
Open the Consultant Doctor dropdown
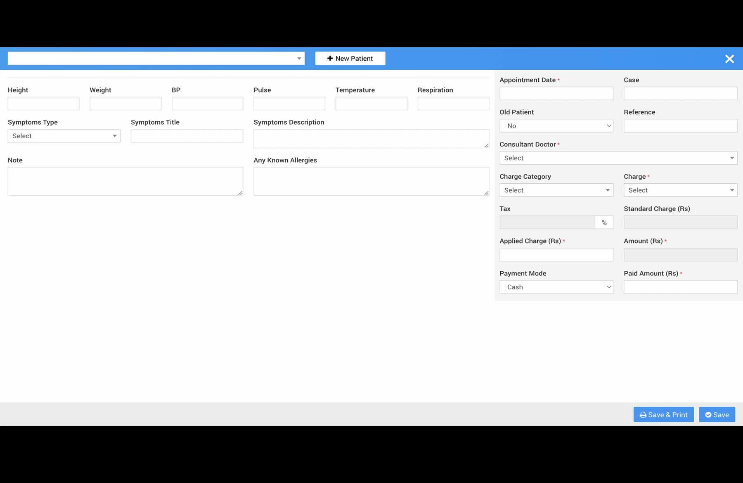click(x=618, y=158)
